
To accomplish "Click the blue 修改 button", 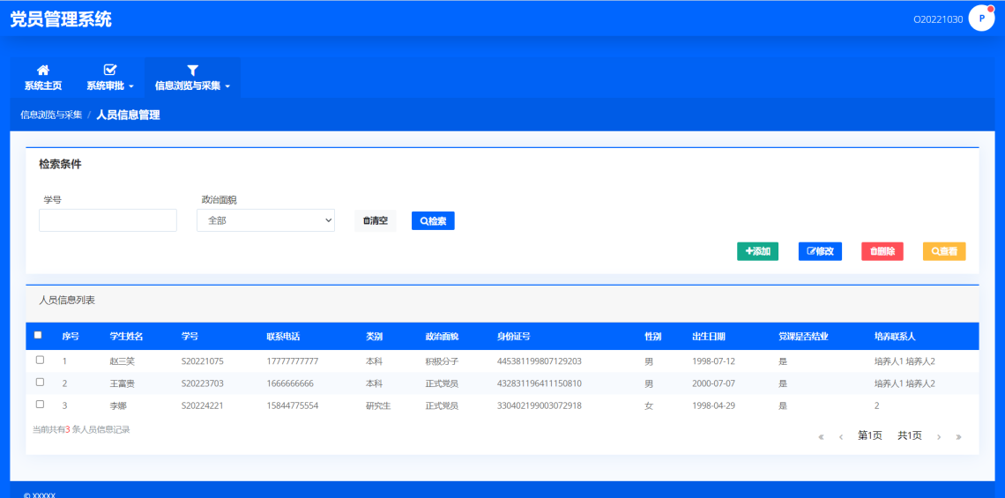I will click(820, 251).
